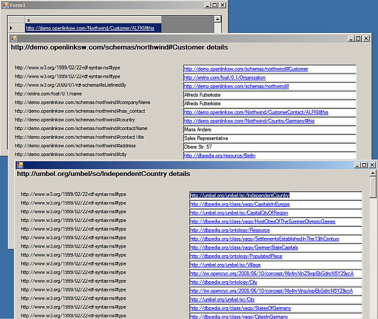
Task: Click the Form1 window application icon
Action: coord(5,5)
